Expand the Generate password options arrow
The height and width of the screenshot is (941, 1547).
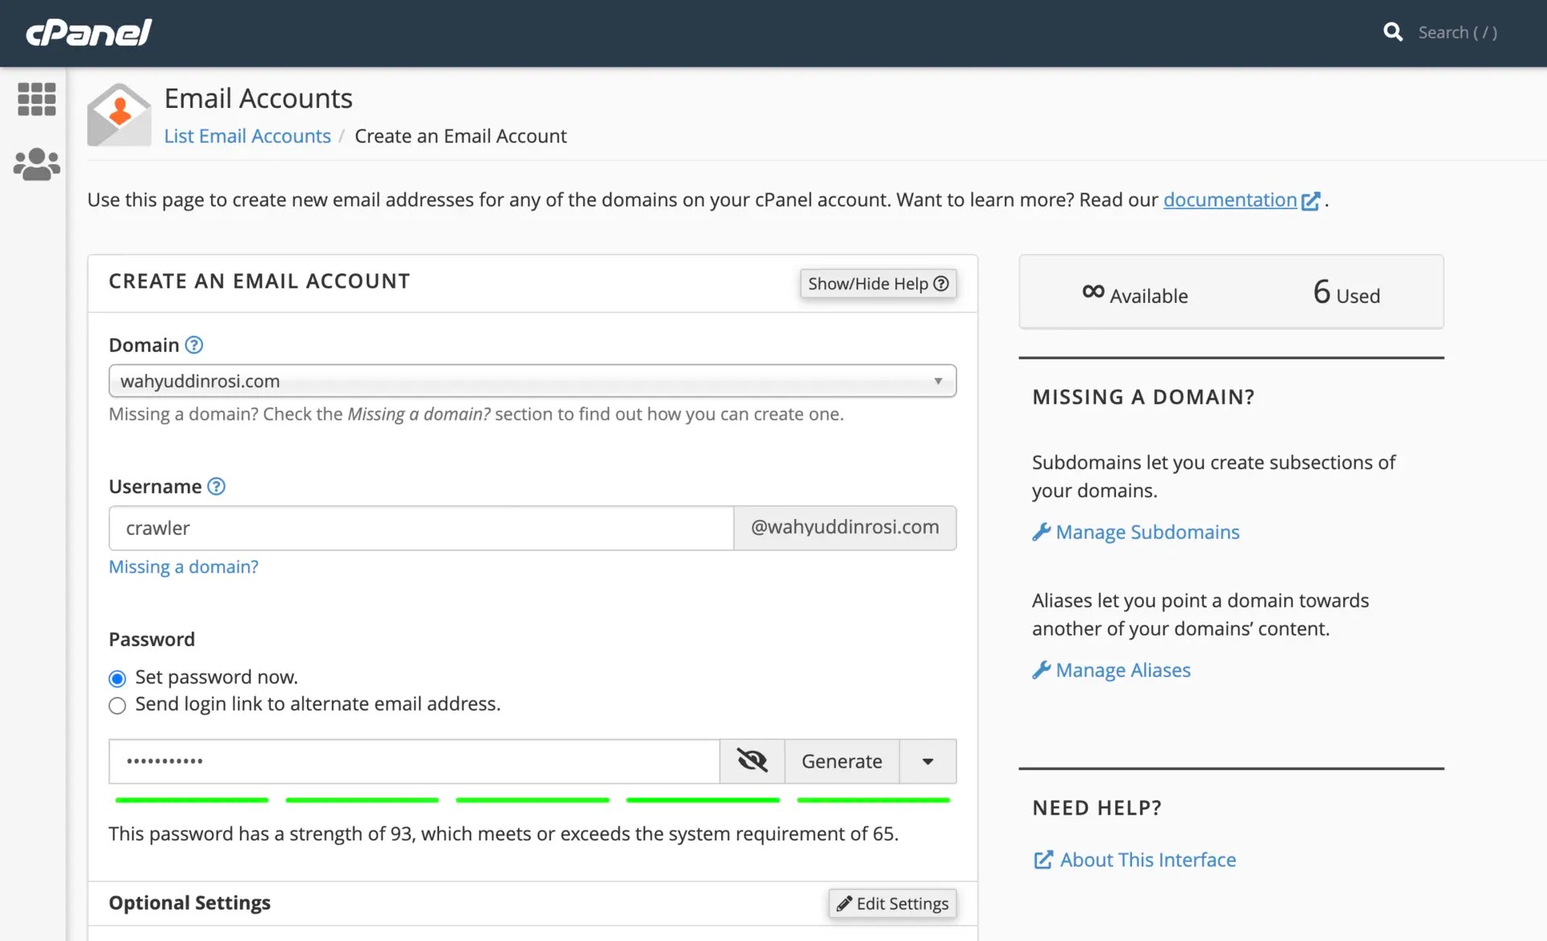(x=927, y=761)
